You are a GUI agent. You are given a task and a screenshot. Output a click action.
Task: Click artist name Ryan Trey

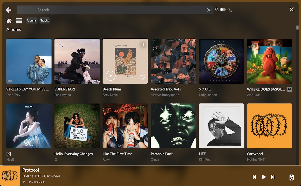(13, 95)
